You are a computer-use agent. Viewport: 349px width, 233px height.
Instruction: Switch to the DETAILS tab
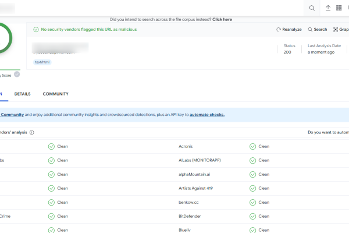pos(23,94)
